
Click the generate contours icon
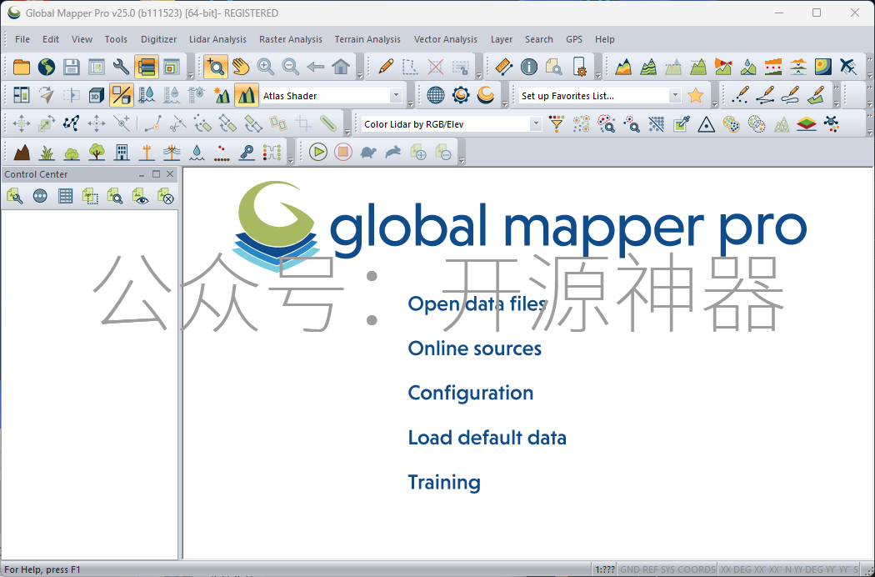[648, 67]
